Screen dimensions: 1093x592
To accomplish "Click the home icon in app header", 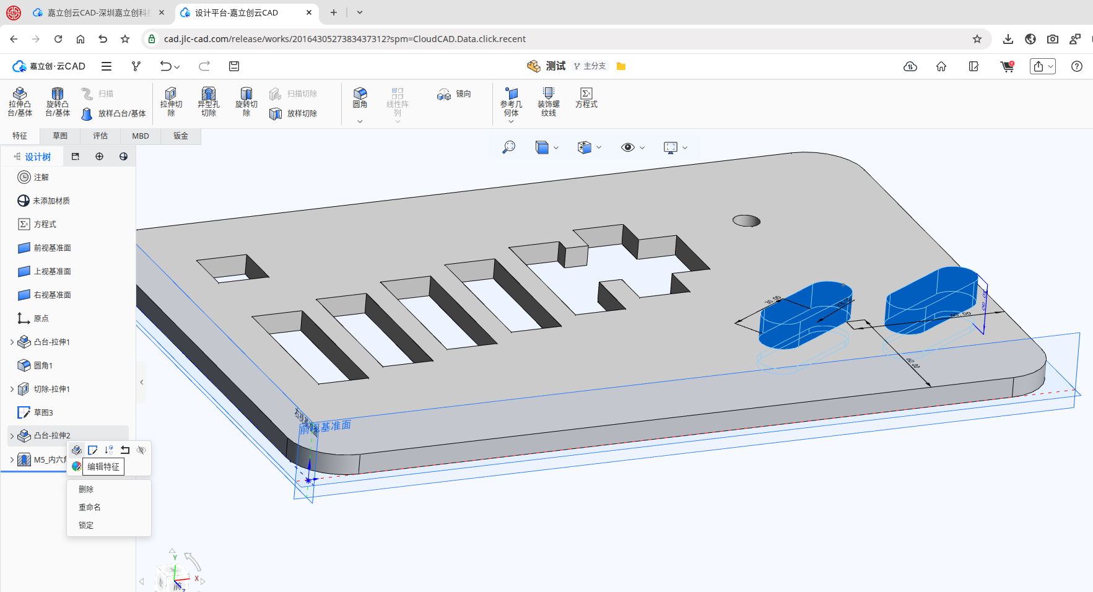I will point(941,66).
